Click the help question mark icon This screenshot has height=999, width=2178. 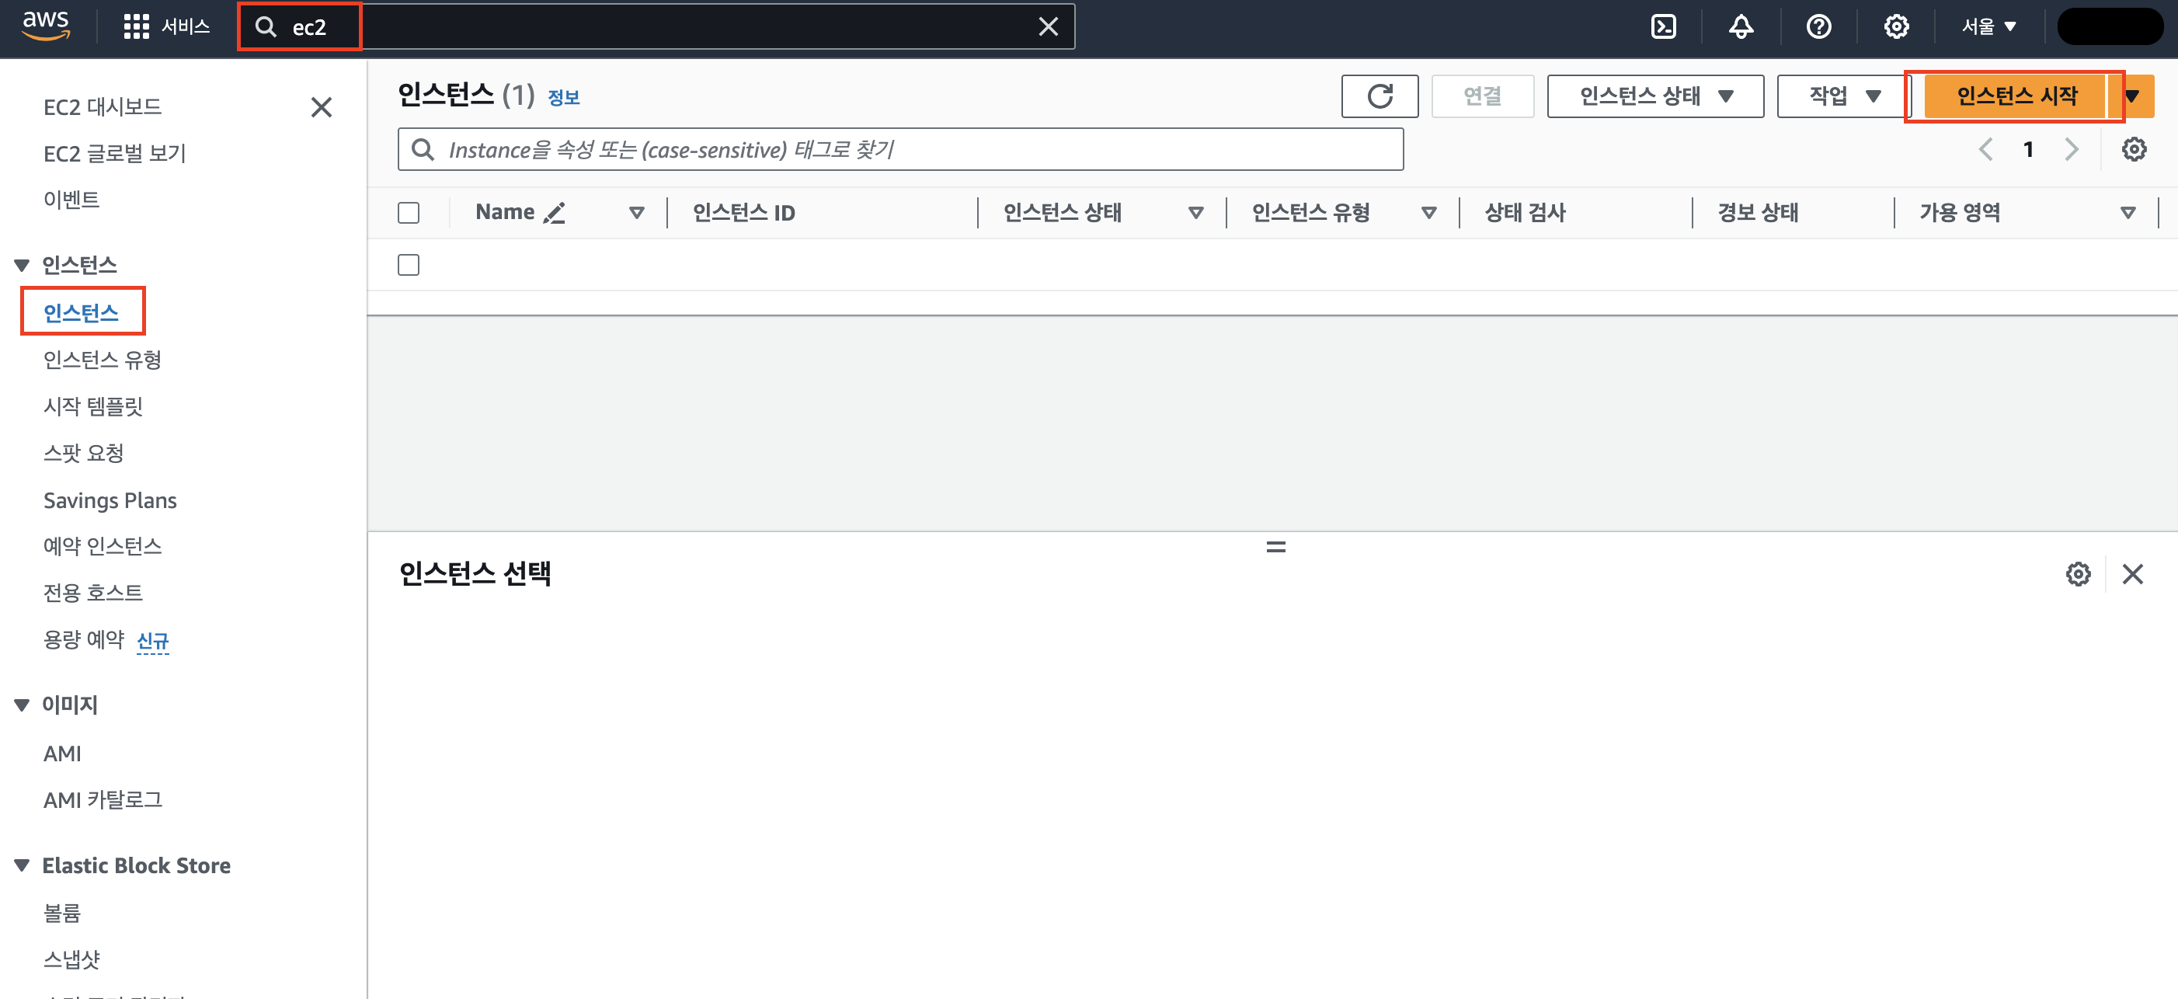(1818, 27)
